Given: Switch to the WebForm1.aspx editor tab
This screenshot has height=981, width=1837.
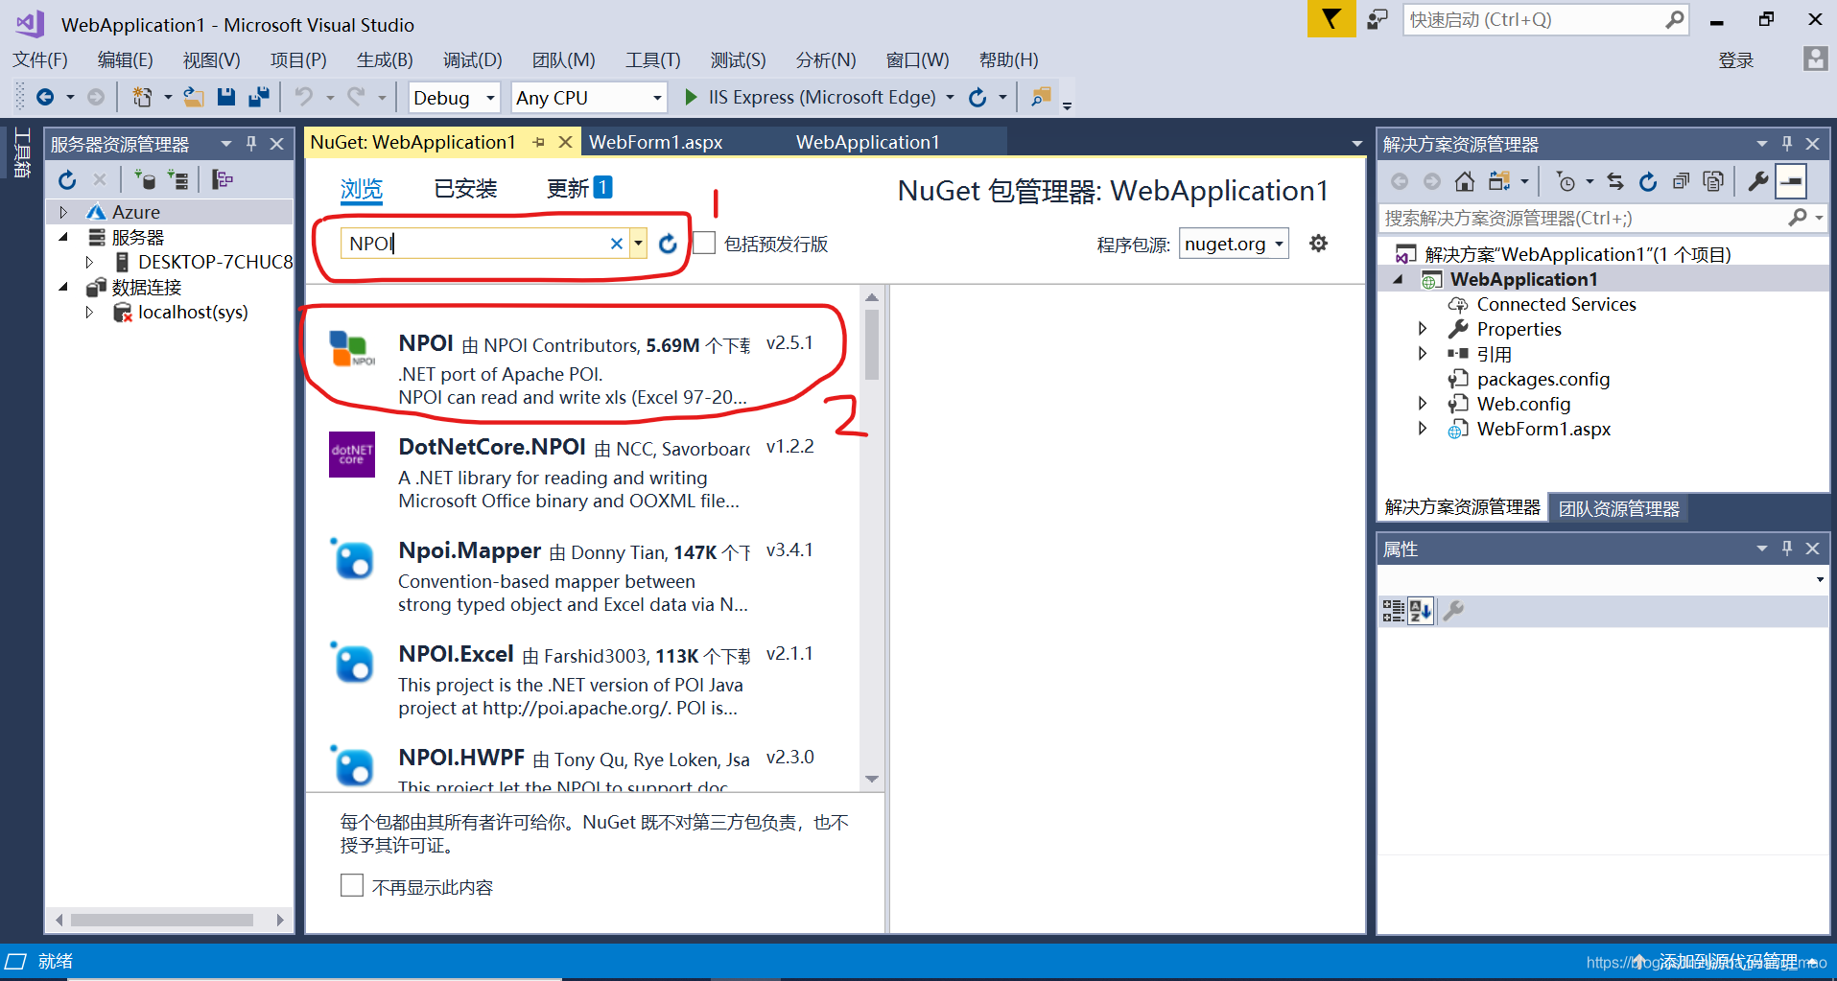Looking at the screenshot, I should pos(656,142).
